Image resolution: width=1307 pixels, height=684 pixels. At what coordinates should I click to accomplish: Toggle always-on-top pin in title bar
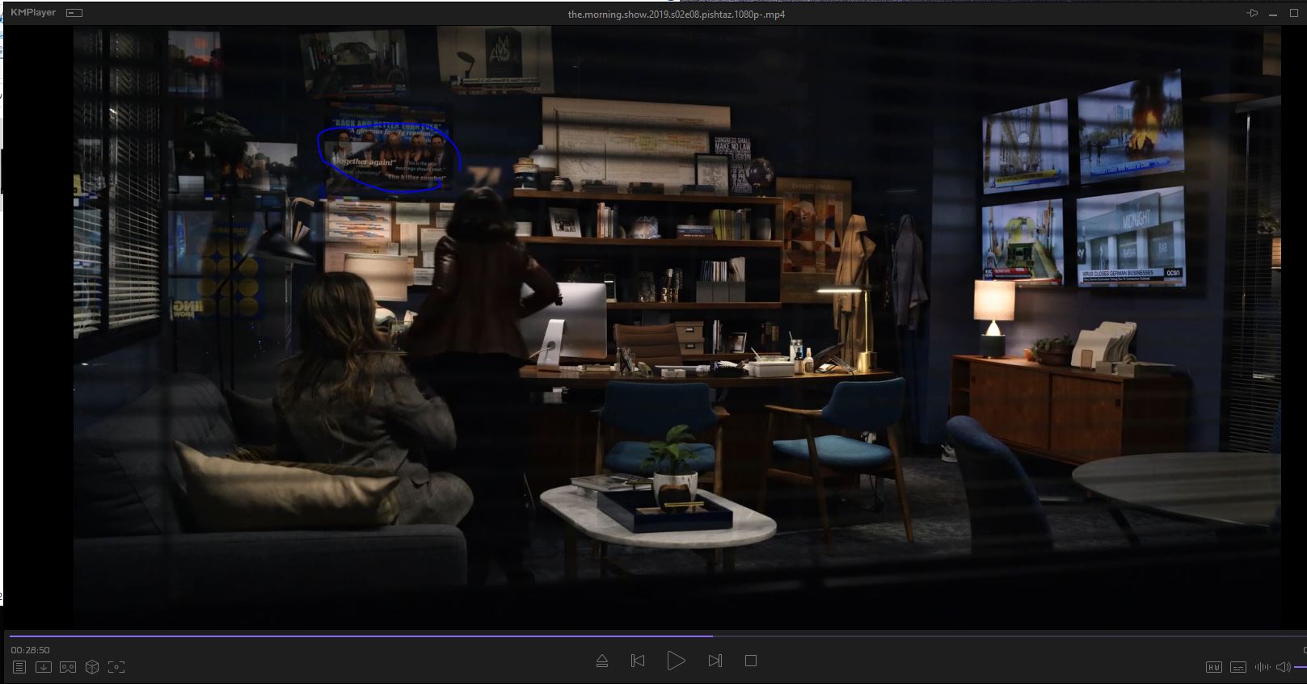(x=1252, y=14)
